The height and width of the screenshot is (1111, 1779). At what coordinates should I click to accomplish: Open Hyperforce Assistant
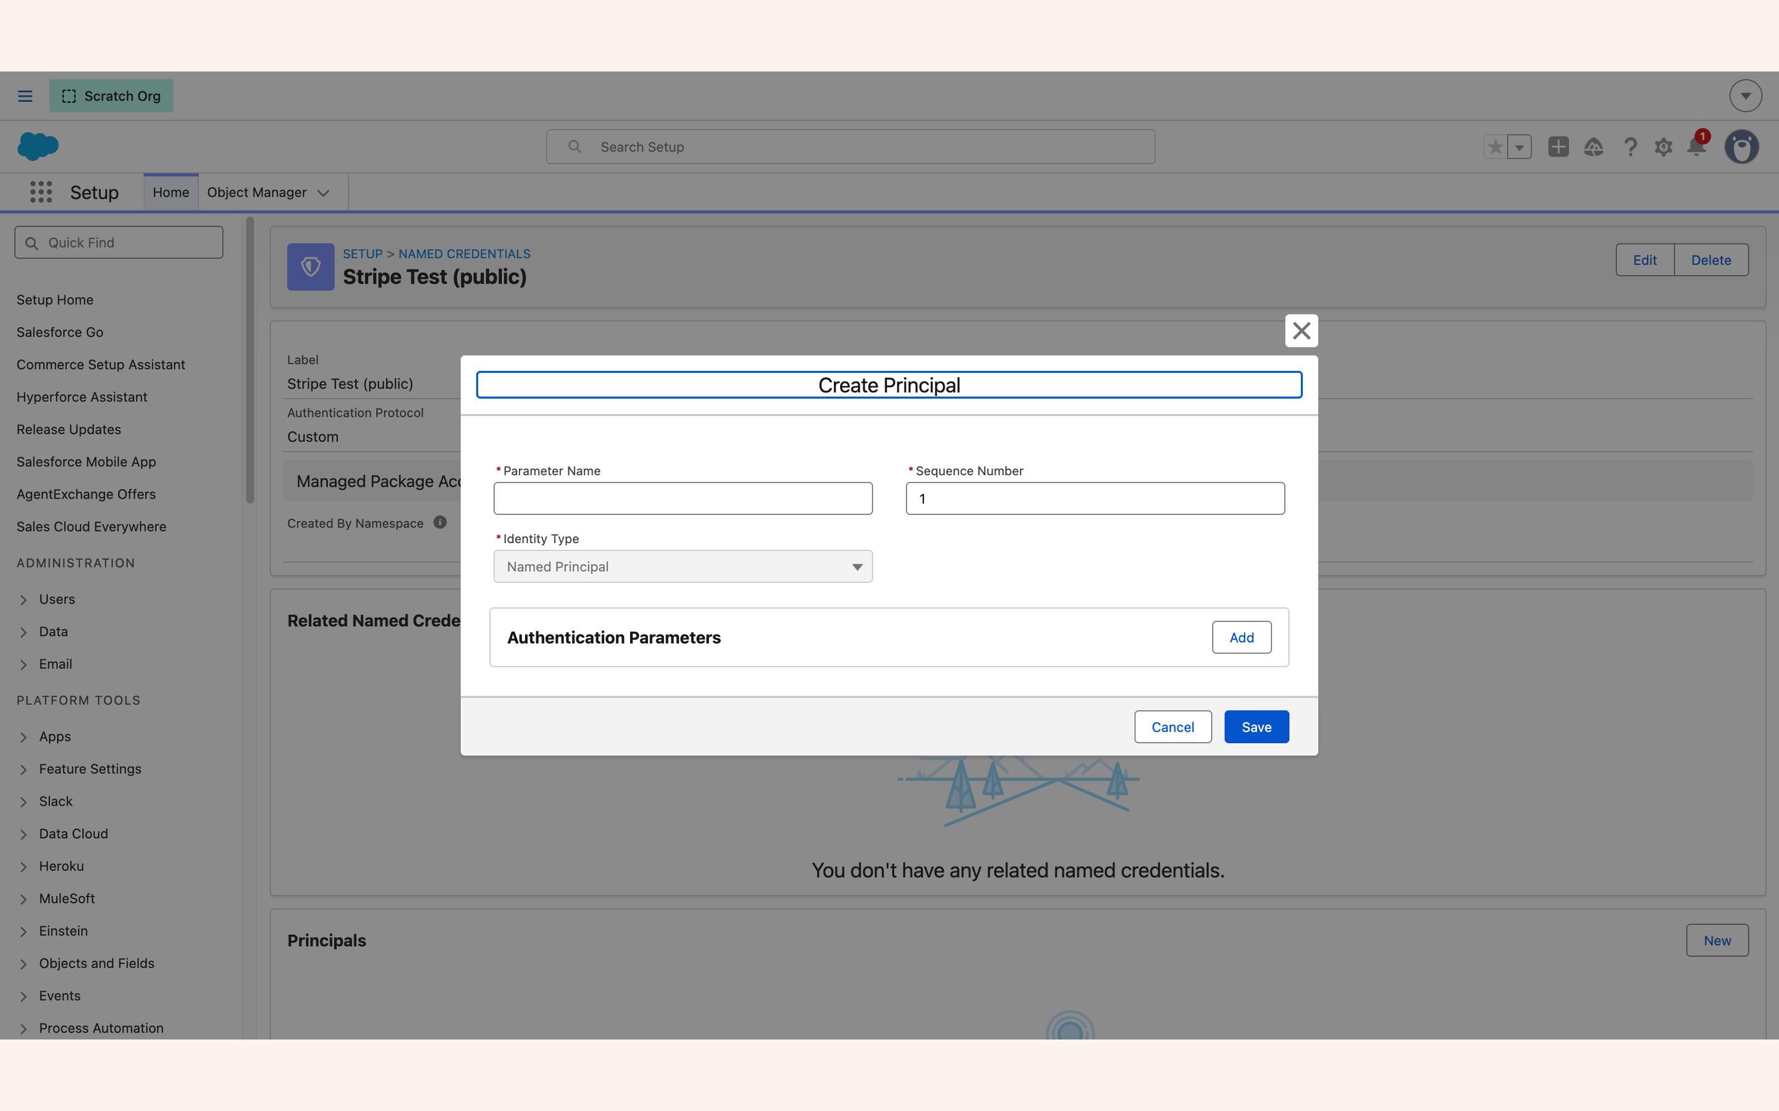[x=82, y=397]
